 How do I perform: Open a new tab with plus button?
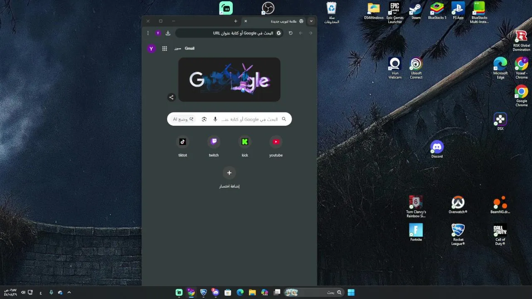(236, 21)
